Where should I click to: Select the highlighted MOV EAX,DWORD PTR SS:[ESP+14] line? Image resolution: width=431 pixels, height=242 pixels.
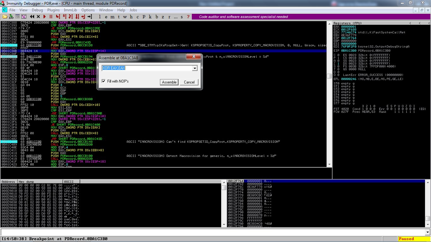pos(163,51)
